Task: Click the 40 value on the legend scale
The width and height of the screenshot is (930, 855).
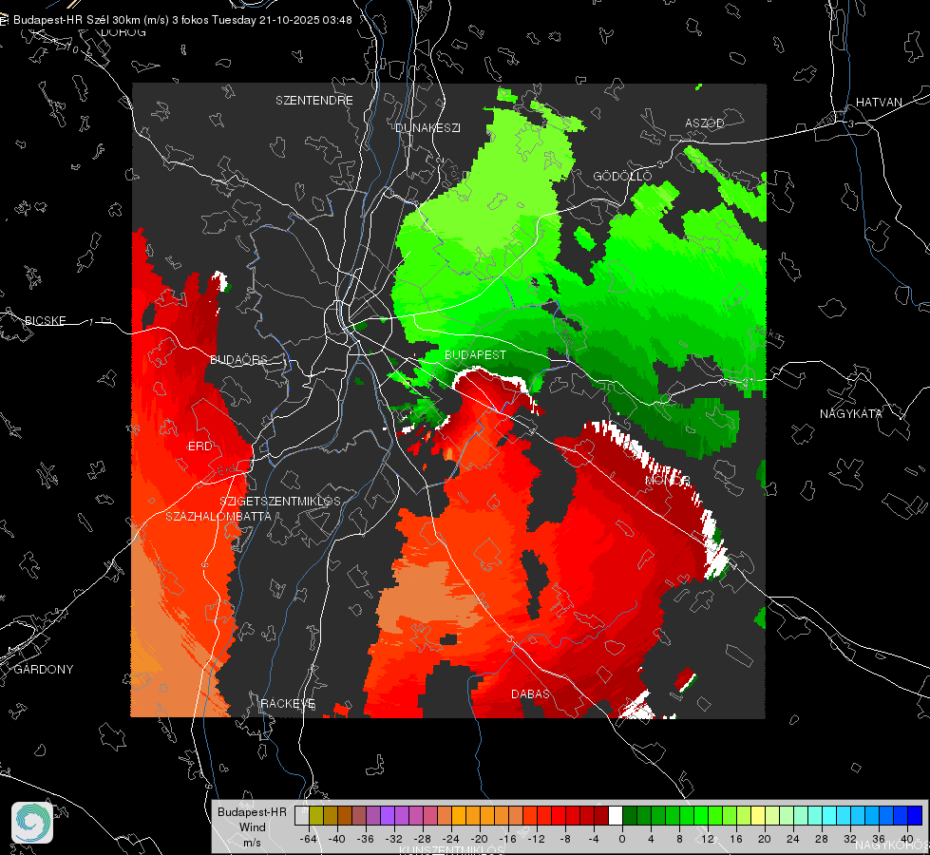Action: pos(907,839)
